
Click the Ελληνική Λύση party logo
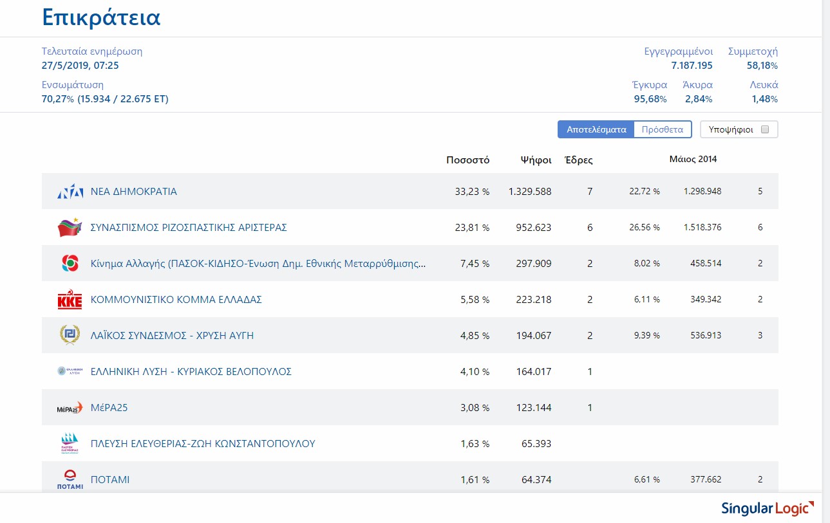click(70, 372)
